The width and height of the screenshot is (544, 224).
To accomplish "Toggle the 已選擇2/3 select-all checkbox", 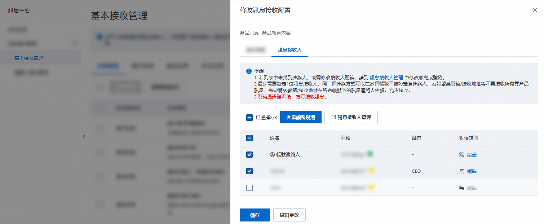I will click(x=249, y=117).
